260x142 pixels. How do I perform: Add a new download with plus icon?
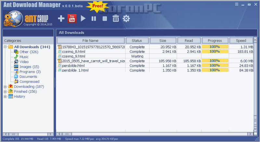[x=61, y=18]
